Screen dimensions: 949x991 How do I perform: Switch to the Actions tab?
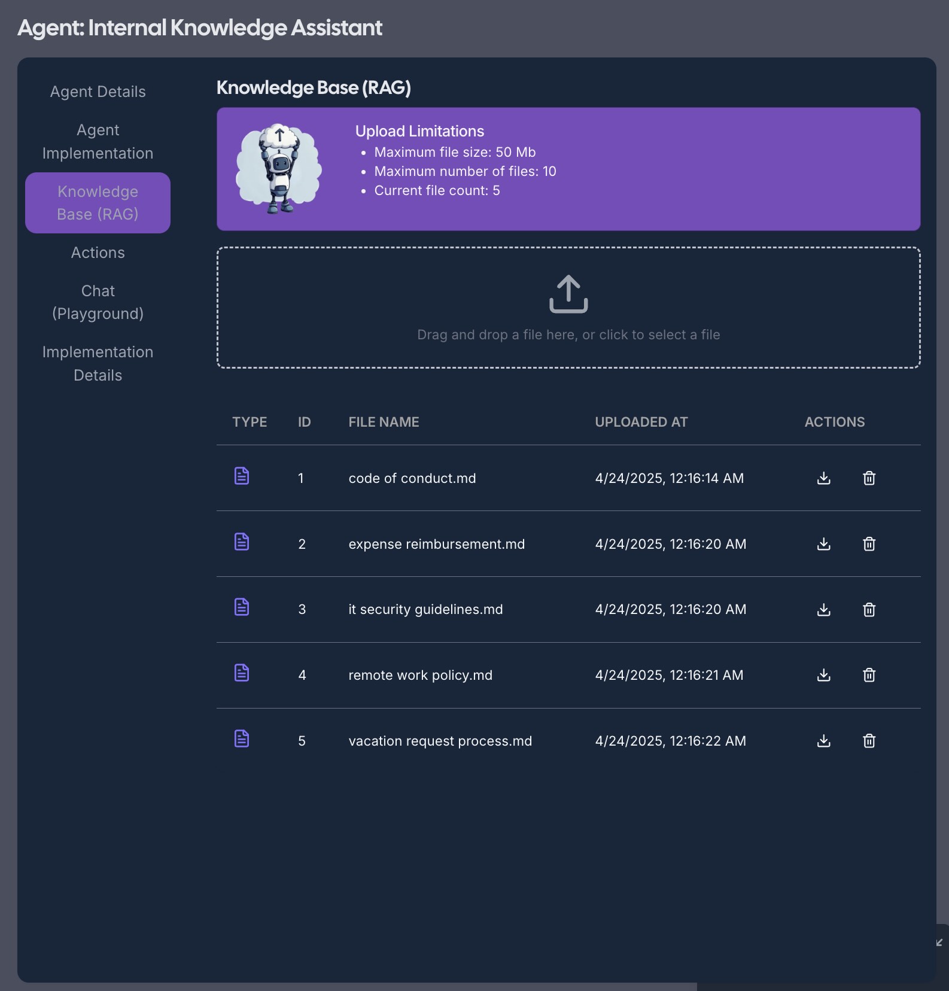point(98,253)
